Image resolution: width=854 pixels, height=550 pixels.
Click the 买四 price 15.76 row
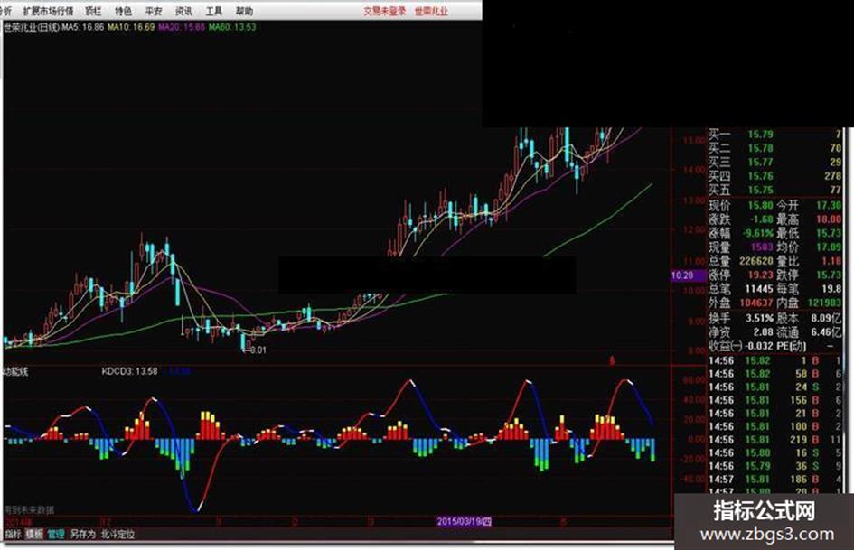pyautogui.click(x=774, y=176)
